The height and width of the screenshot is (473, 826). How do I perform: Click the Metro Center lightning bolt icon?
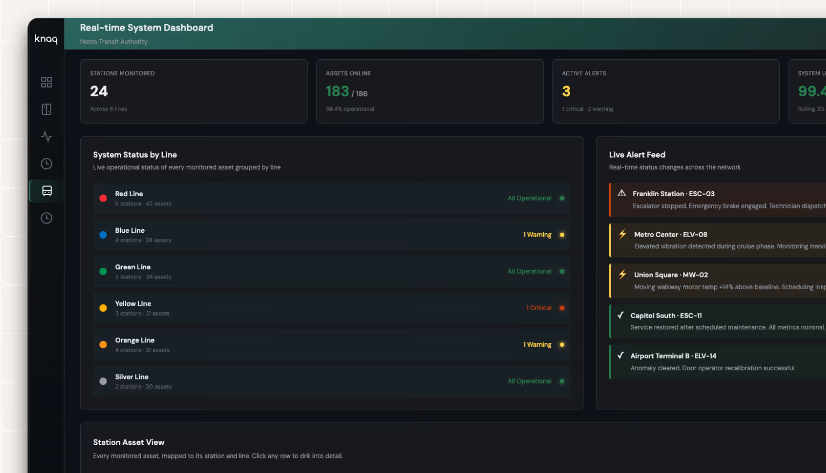(623, 234)
